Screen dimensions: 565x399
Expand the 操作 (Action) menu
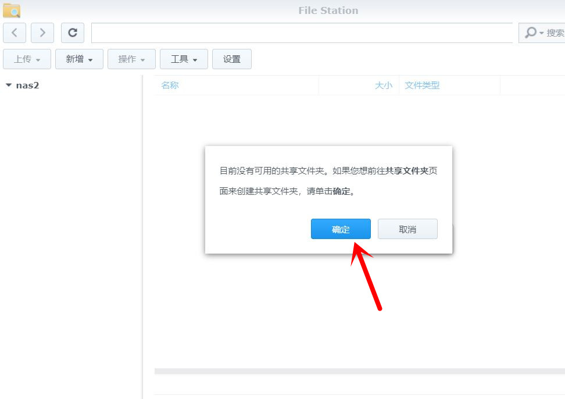pyautogui.click(x=131, y=59)
